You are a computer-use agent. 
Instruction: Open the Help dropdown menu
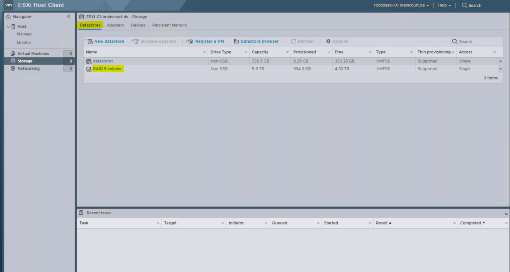pyautogui.click(x=444, y=5)
